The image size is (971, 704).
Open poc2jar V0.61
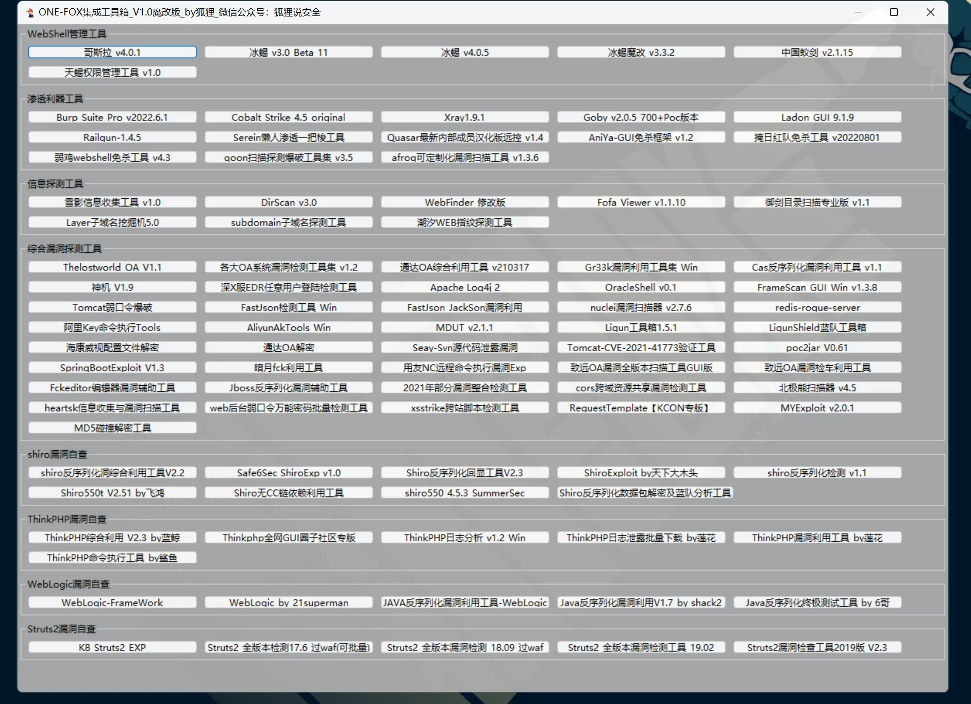(817, 348)
